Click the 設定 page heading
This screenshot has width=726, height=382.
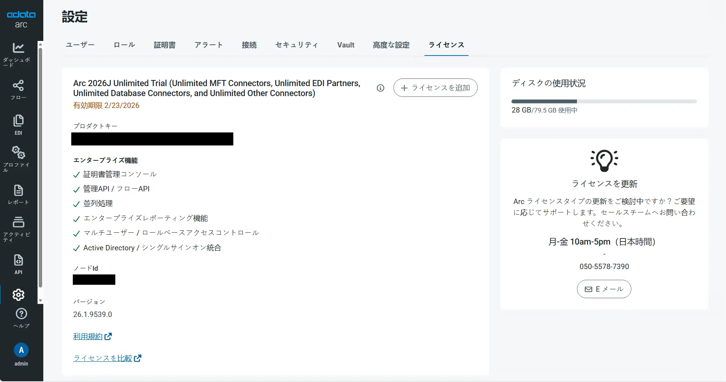coord(75,17)
